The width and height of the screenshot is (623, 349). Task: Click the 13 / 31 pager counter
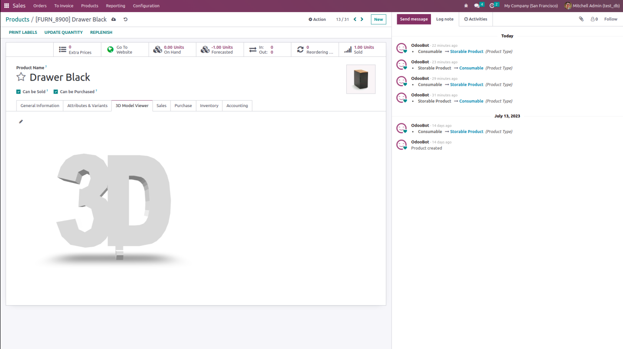[342, 20]
